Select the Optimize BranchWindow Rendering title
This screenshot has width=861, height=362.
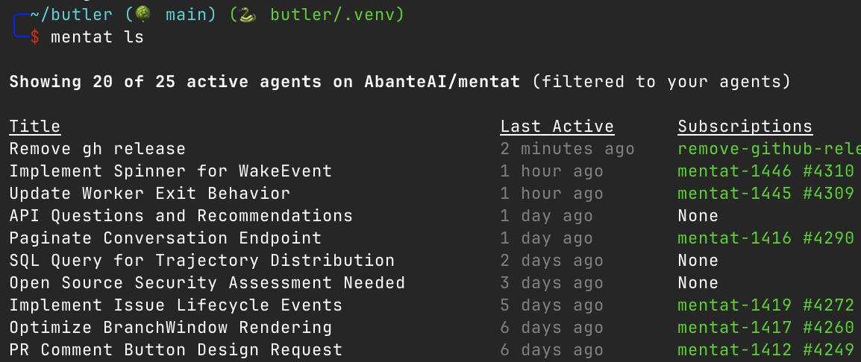170,328
